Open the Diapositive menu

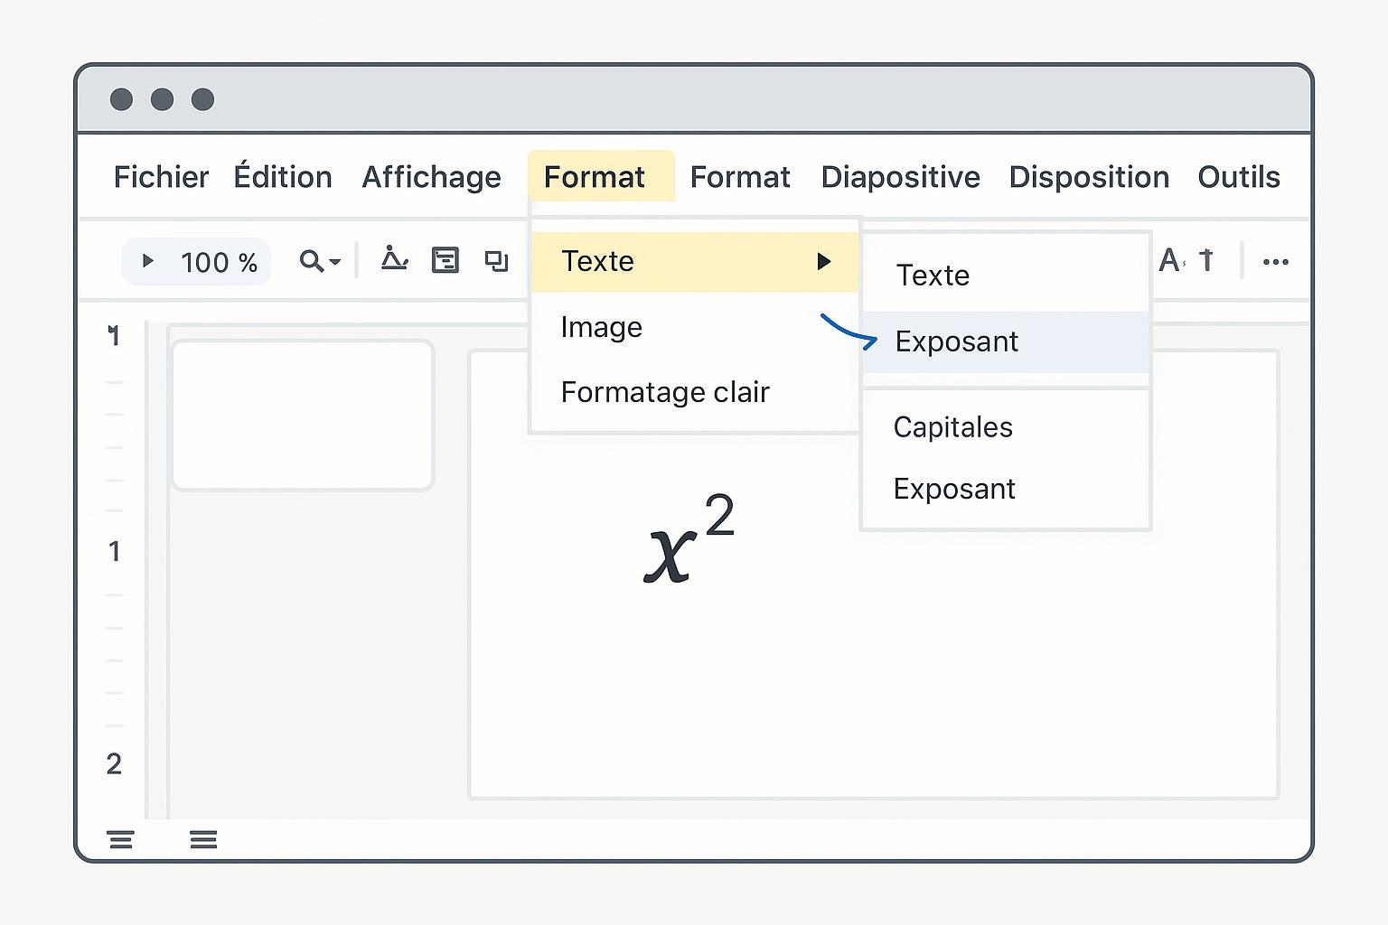coord(900,177)
